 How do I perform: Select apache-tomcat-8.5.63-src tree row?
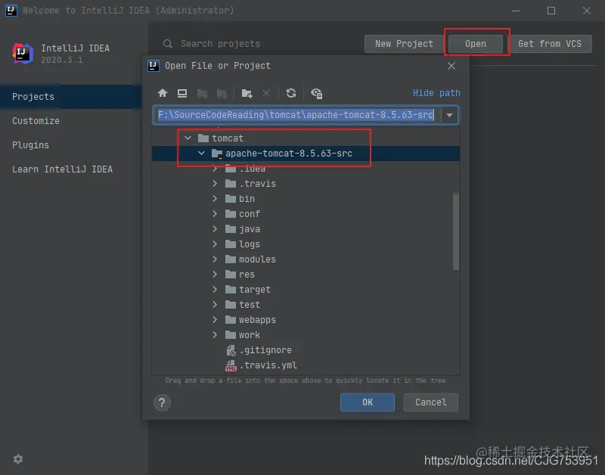point(306,154)
